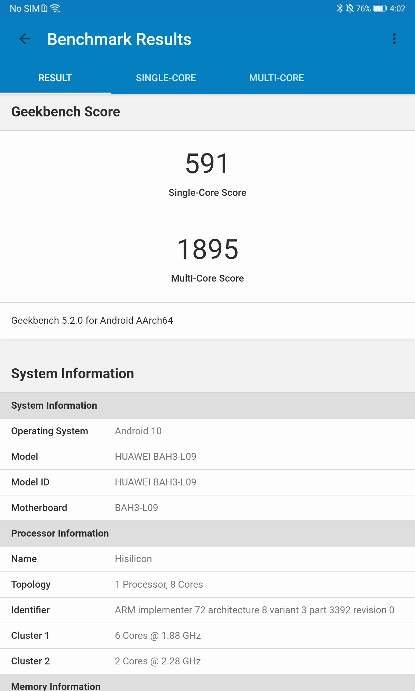Select the Operating System Android 10 row
This screenshot has height=691, width=415.
[207, 431]
